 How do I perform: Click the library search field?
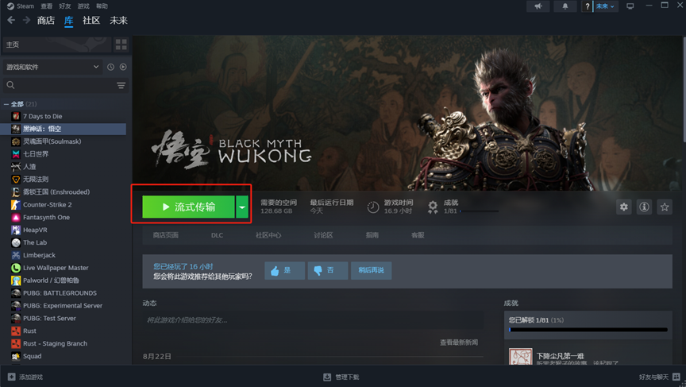[65, 85]
